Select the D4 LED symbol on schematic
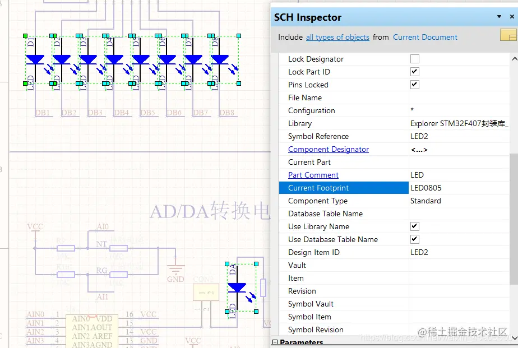Image resolution: width=518 pixels, height=348 pixels. tap(114, 60)
